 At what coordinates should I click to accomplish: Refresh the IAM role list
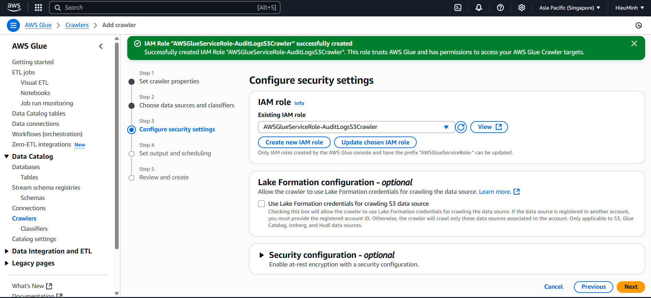[x=461, y=127]
